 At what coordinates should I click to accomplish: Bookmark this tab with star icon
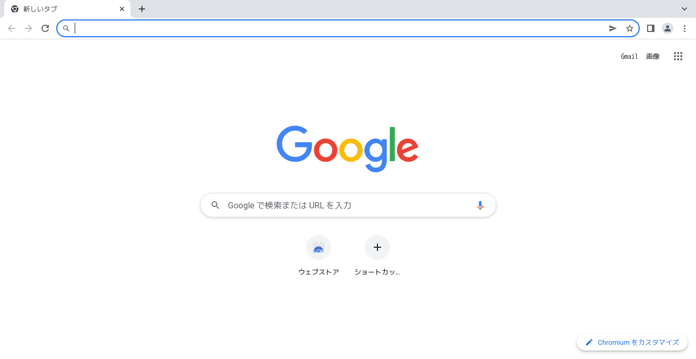[x=629, y=28]
